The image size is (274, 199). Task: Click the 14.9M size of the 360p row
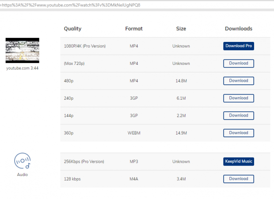[x=181, y=133]
